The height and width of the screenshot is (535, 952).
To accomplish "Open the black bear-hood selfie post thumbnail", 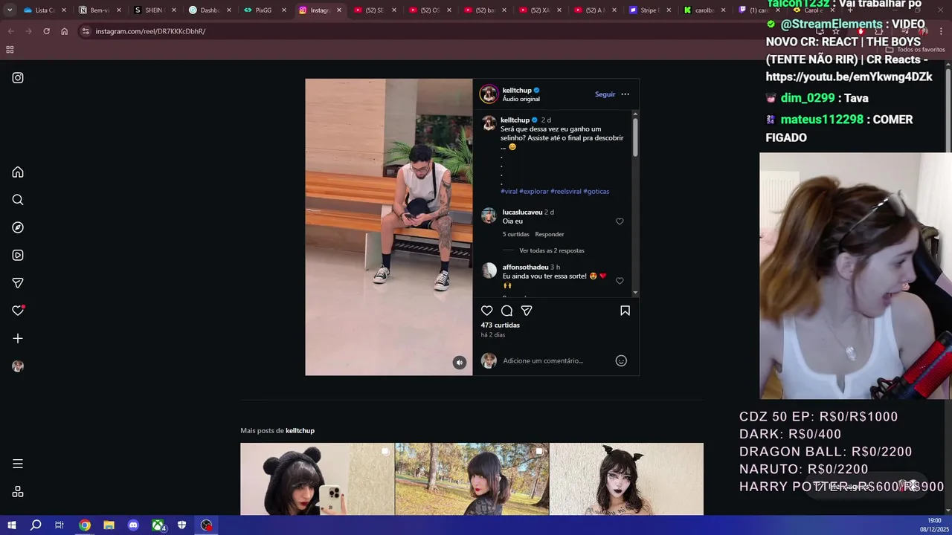I will click(317, 479).
